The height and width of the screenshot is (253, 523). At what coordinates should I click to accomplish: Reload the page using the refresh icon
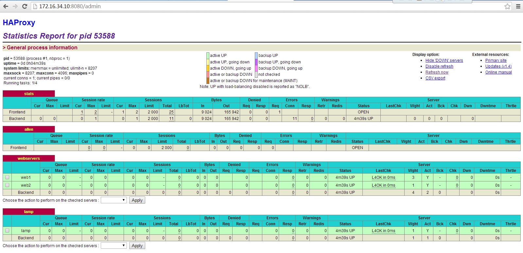pos(25,6)
